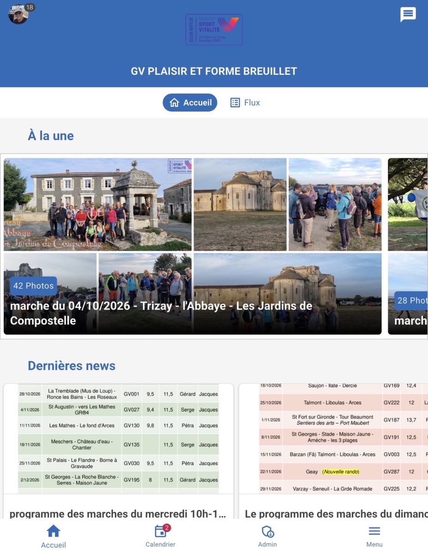Image resolution: width=428 pixels, height=554 pixels.
Task: Click GV PLAISIR ET FORME BREUILLET title
Action: 214,72
